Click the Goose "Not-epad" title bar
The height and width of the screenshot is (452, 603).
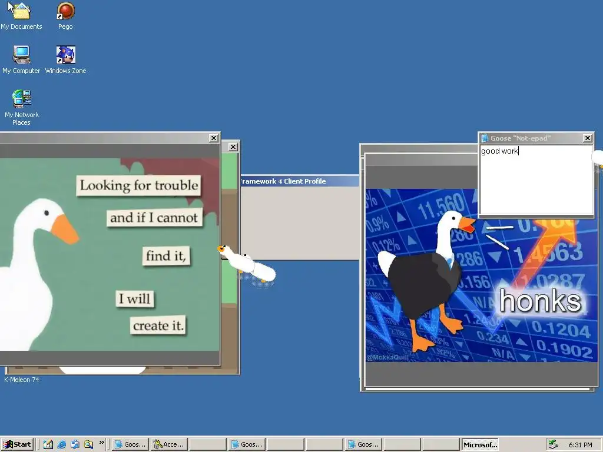coord(536,138)
